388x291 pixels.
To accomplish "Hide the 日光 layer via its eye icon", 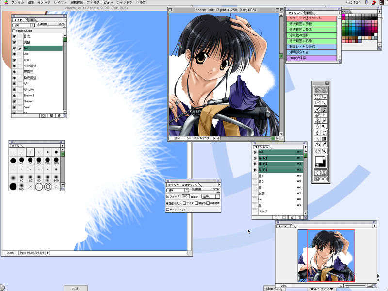I will coord(14,36).
